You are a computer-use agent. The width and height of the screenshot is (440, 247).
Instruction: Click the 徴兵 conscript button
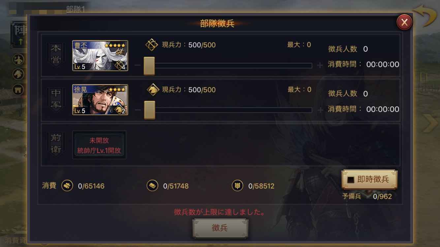[x=220, y=228]
